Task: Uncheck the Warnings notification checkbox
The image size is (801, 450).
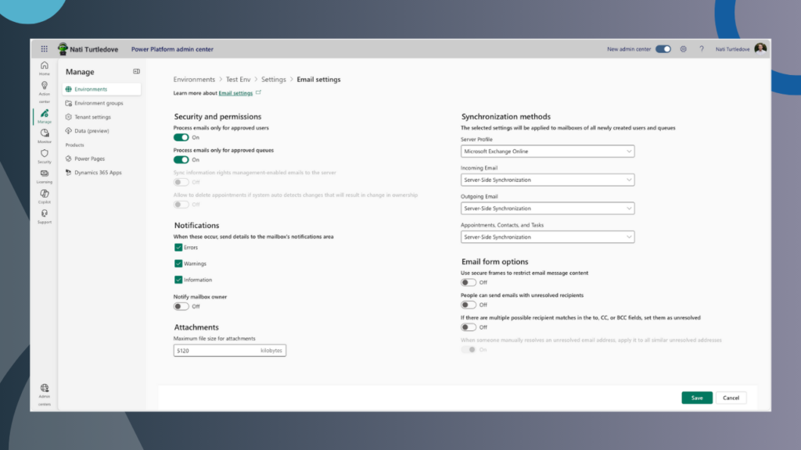Action: 178,263
